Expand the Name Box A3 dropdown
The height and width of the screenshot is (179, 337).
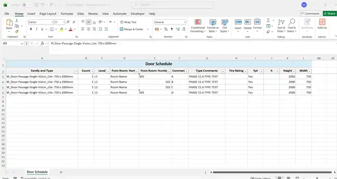pyautogui.click(x=22, y=44)
